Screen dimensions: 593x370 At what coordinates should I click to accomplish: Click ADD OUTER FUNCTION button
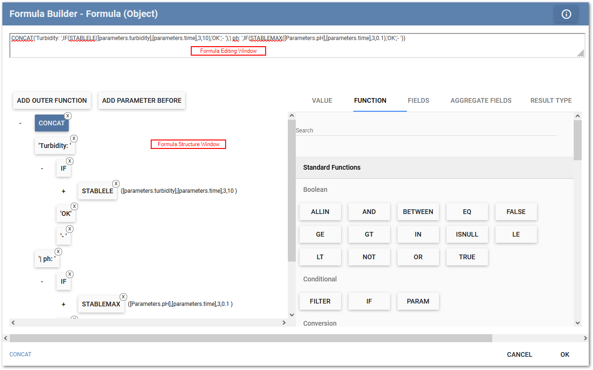coord(52,100)
